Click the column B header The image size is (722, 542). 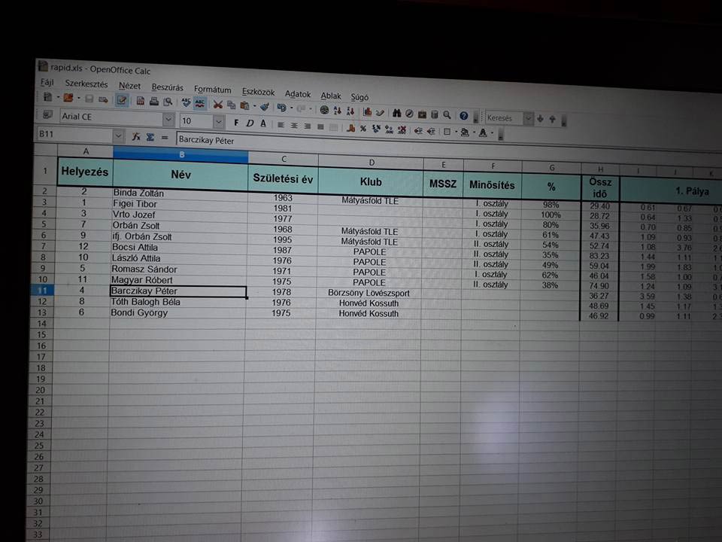(180, 155)
